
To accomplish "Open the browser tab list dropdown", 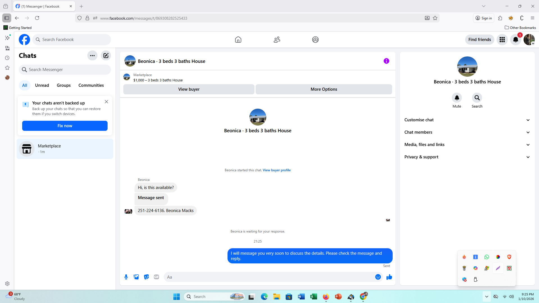I will tap(484, 6).
